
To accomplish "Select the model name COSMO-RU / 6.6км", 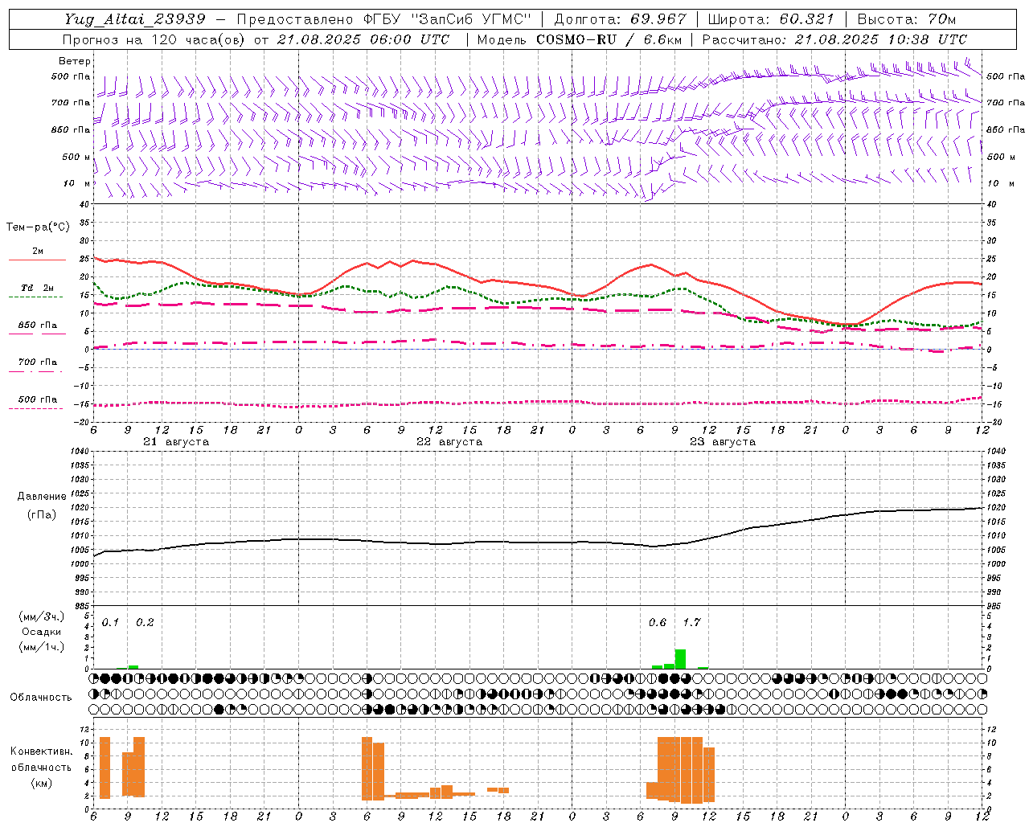I will pos(609,39).
